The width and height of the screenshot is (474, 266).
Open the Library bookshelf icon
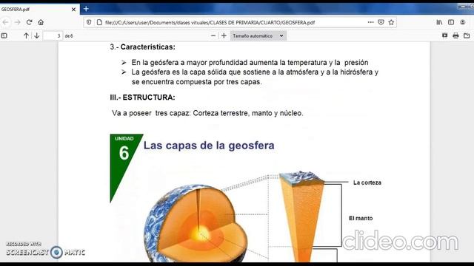pyautogui.click(x=439, y=22)
